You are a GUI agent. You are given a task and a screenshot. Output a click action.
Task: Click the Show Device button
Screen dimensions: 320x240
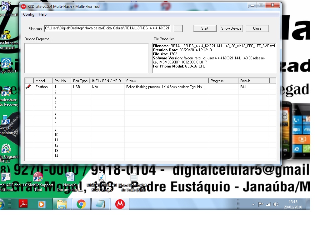point(231,28)
